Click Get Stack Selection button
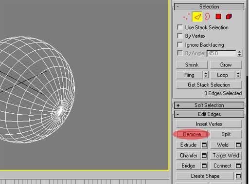Screen dimensions: 249x184 (x=209, y=85)
